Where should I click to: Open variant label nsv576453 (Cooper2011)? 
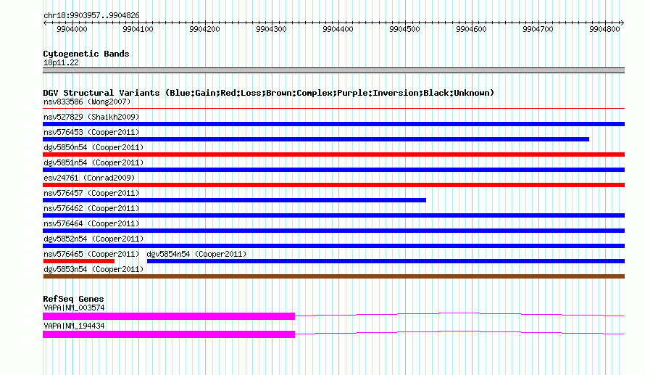pyautogui.click(x=91, y=132)
